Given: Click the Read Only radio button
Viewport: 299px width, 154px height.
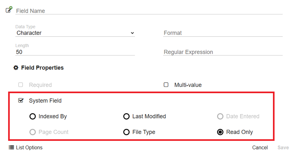Looking at the screenshot, I should tap(220, 132).
